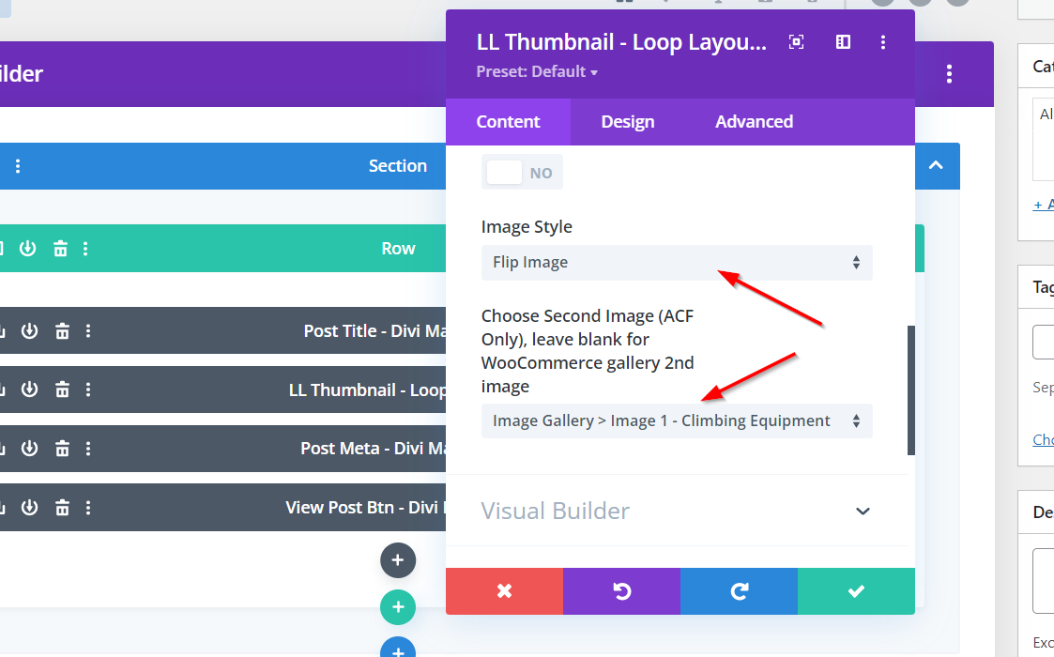Open the Preset: Default dropdown
This screenshot has height=657, width=1054.
[x=537, y=72]
